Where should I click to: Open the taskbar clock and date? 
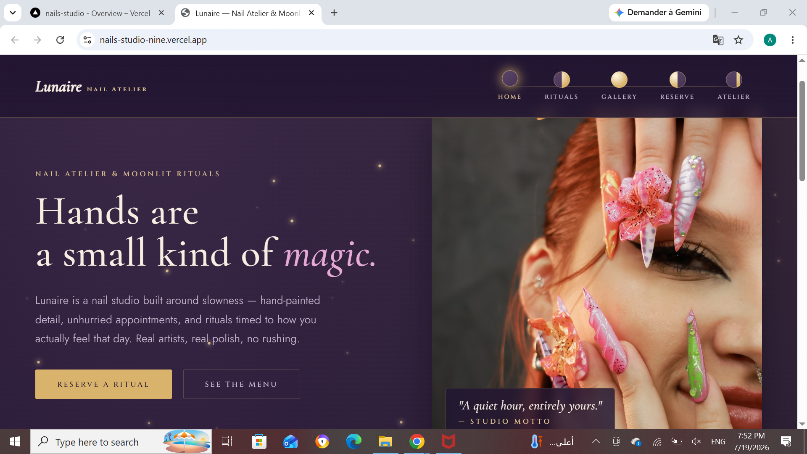click(751, 441)
